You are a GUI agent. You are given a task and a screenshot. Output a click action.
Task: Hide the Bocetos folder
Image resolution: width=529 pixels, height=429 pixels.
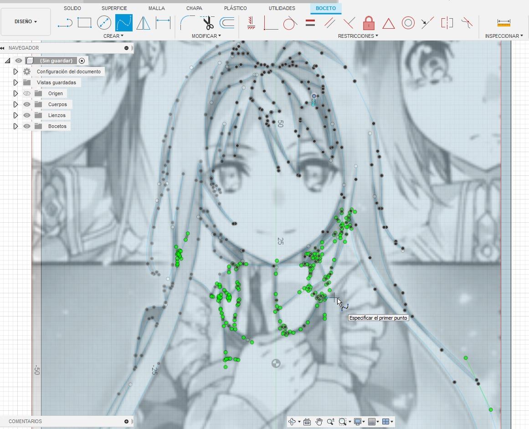click(x=26, y=126)
